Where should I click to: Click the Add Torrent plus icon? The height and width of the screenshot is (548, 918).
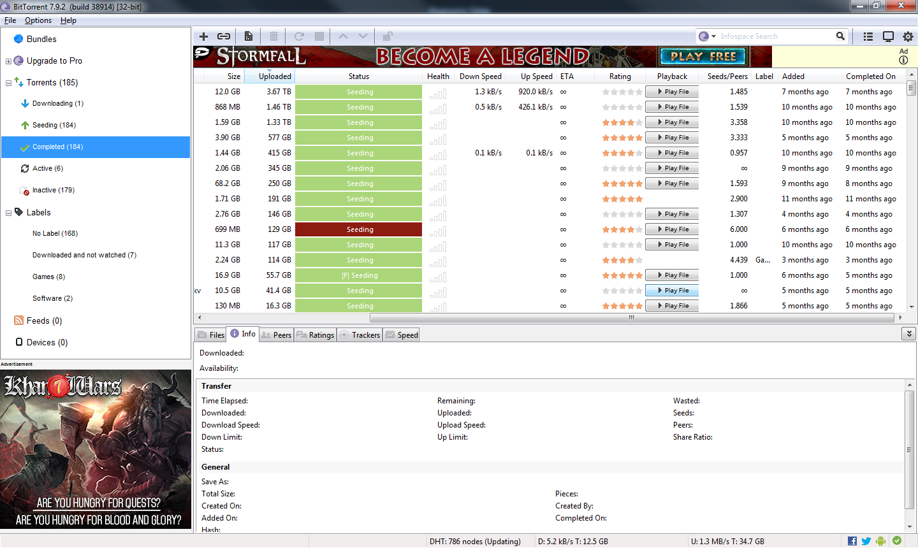pos(204,36)
